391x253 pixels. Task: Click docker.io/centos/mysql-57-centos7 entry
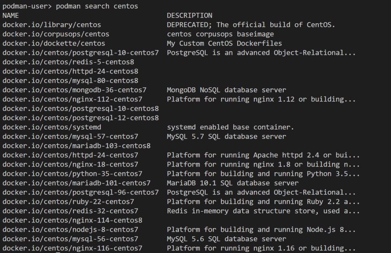(70, 136)
